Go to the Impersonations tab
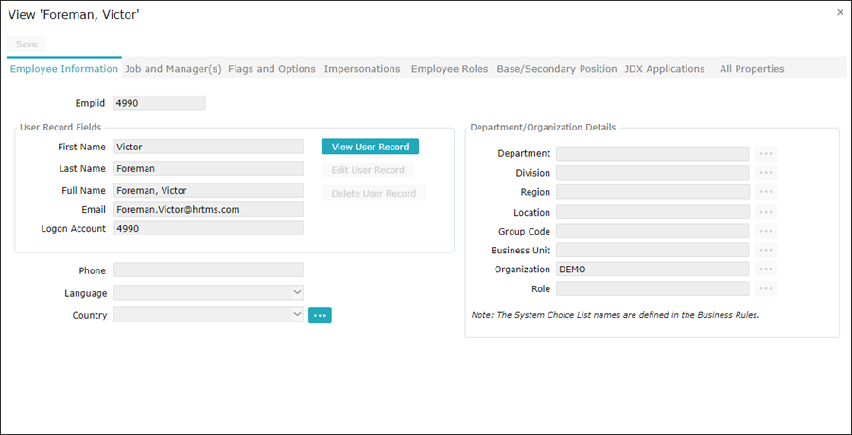852x435 pixels. click(361, 69)
